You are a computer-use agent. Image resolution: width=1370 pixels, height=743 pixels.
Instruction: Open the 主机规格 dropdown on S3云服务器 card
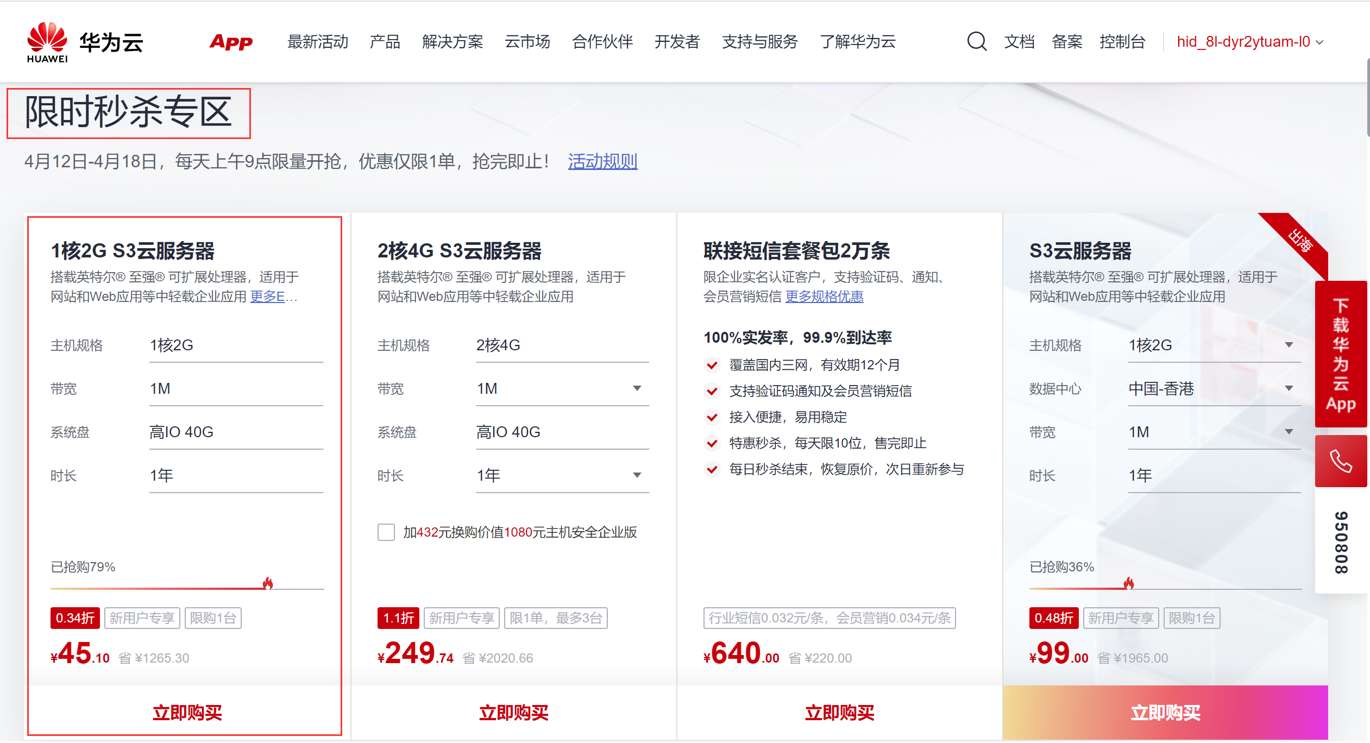click(1290, 345)
